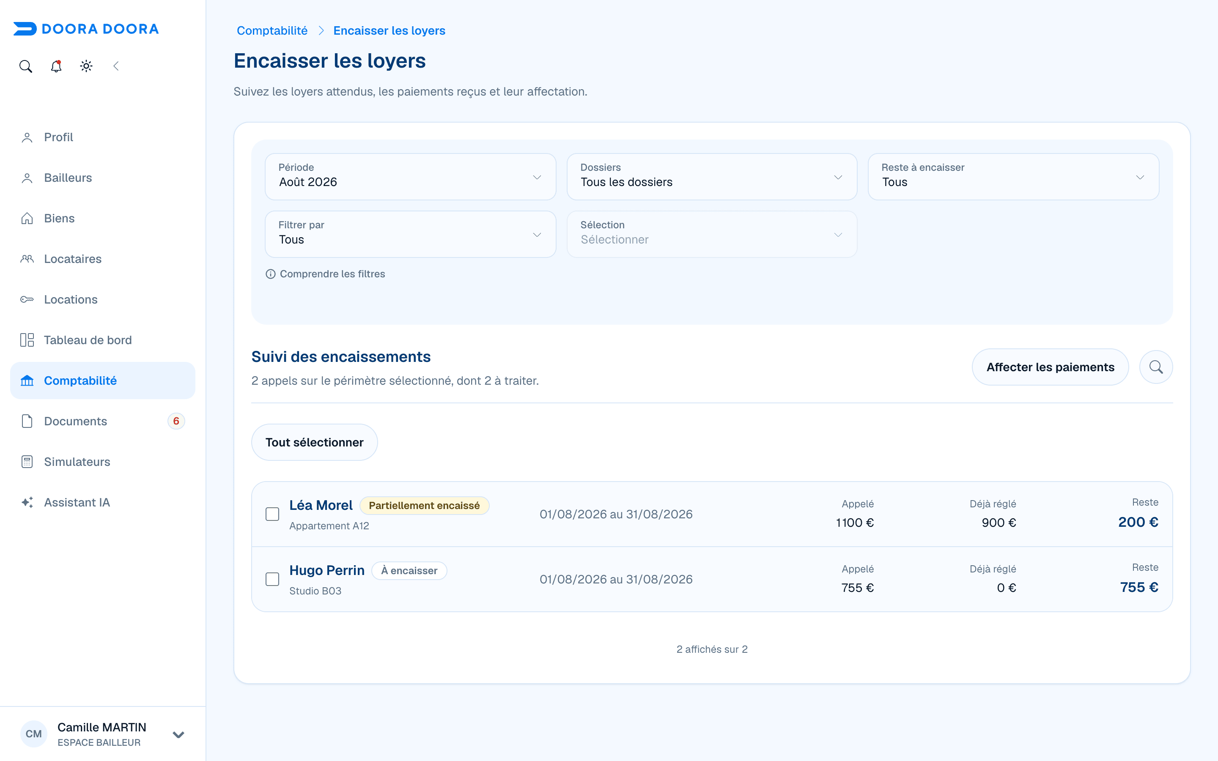Click the À encaisser status badge
The image size is (1218, 761).
click(409, 571)
